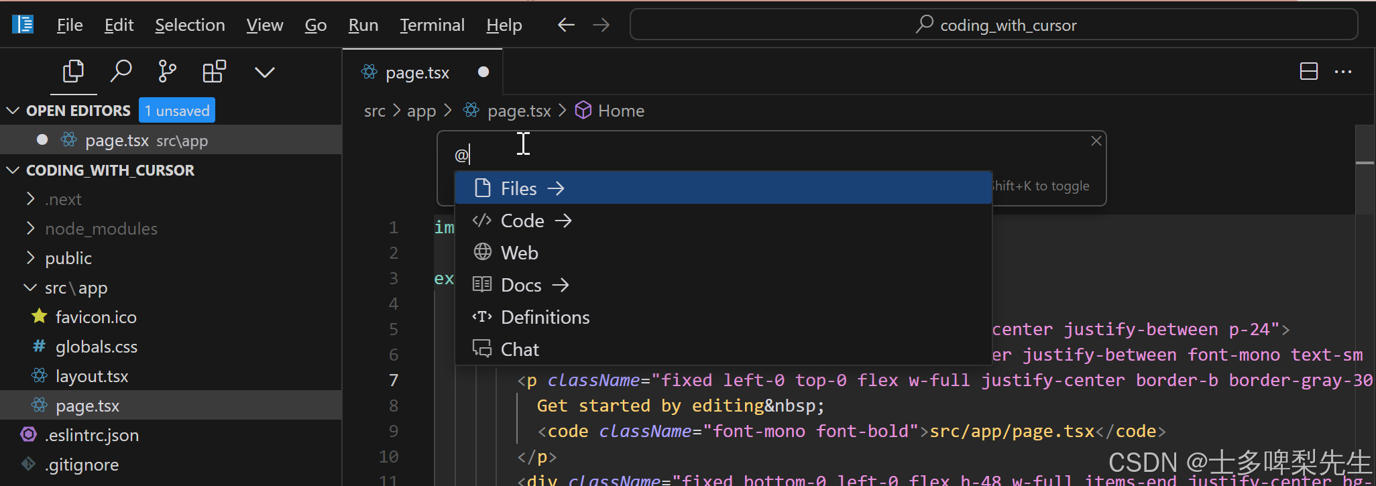The image size is (1376, 486).
Task: Choose Chat in the @ suggestion list
Action: [723, 349]
